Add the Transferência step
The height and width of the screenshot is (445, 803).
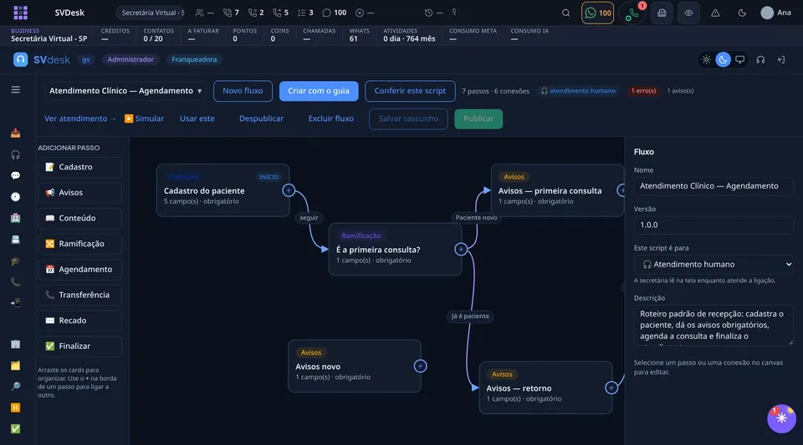click(x=80, y=295)
